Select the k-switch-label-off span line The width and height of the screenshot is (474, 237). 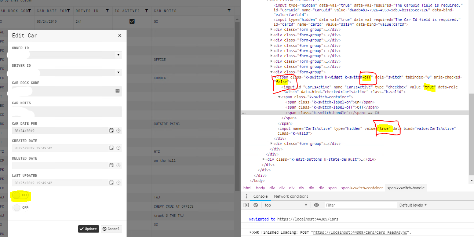333,107
